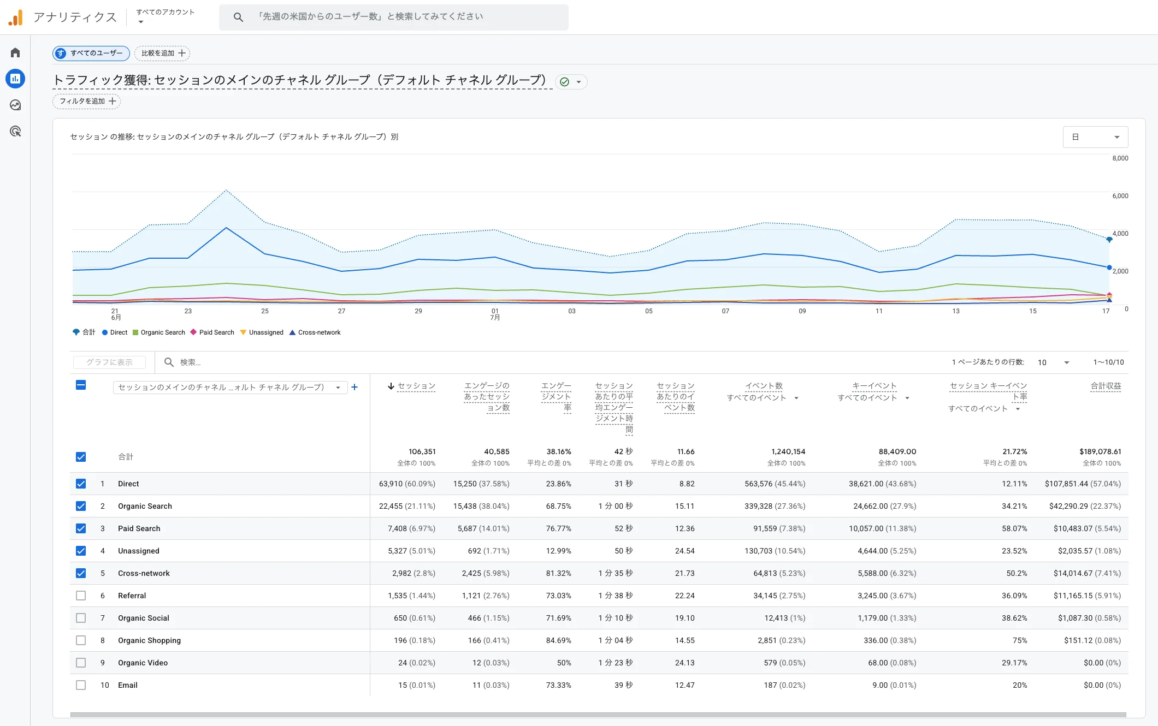1158x726 pixels.
Task: Open the Advertising icon in sidebar
Action: tap(15, 131)
